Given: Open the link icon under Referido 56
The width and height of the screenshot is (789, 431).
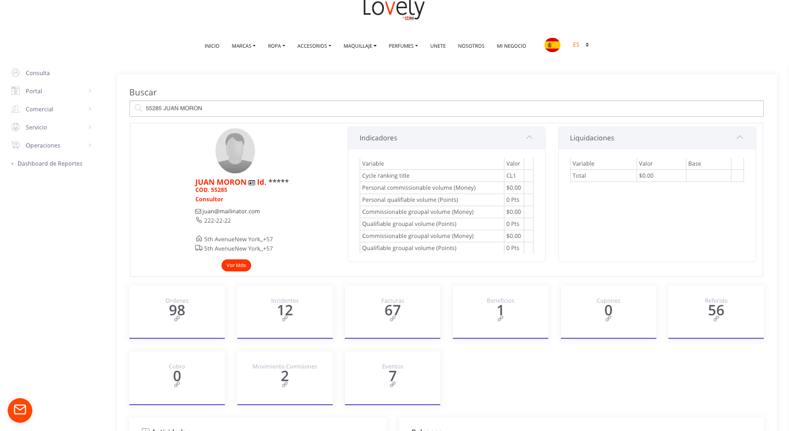Looking at the screenshot, I should click(x=716, y=319).
